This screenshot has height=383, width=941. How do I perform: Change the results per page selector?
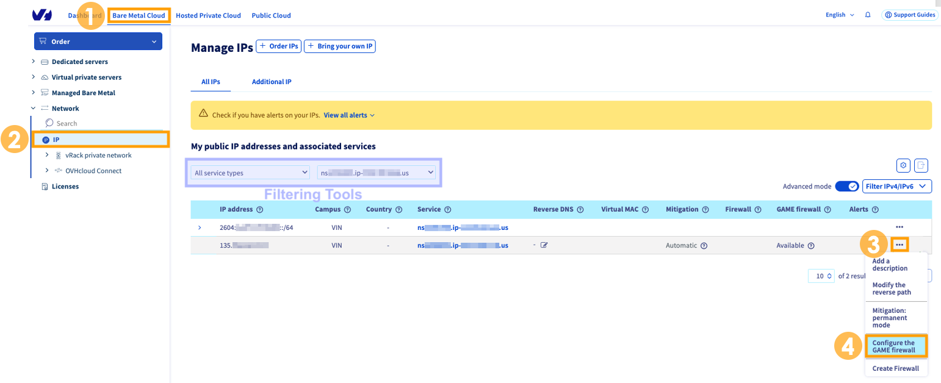[x=821, y=276]
